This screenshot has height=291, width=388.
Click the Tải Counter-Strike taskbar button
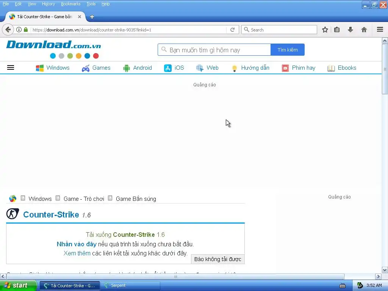point(70,285)
